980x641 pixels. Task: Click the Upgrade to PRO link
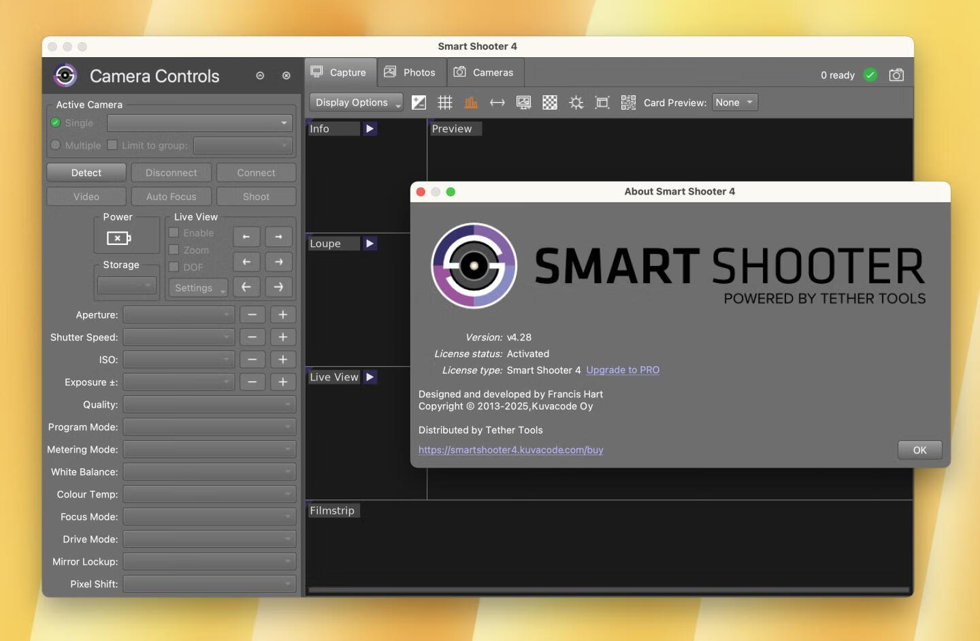[x=622, y=370]
